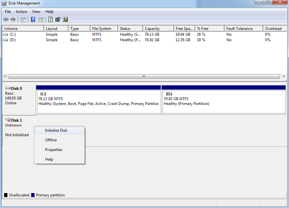The image size is (289, 208).
Task: Click NTFS in the (C:) volume row
Action: pyautogui.click(x=97, y=34)
